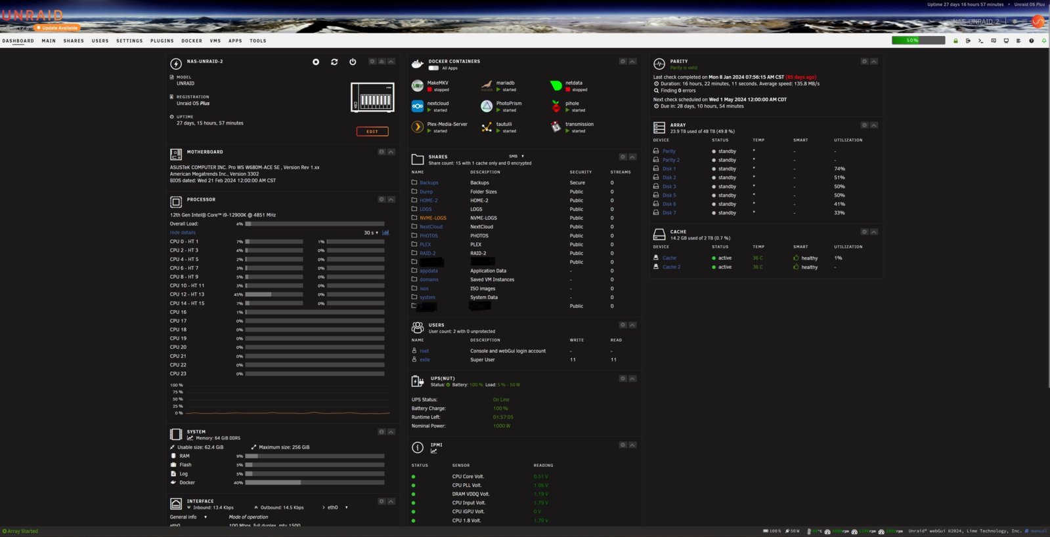The image size is (1050, 537).
Task: Open the Apps menu tab
Action: pos(235,41)
